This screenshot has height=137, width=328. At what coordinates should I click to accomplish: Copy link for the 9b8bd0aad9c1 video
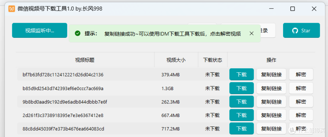point(271,102)
